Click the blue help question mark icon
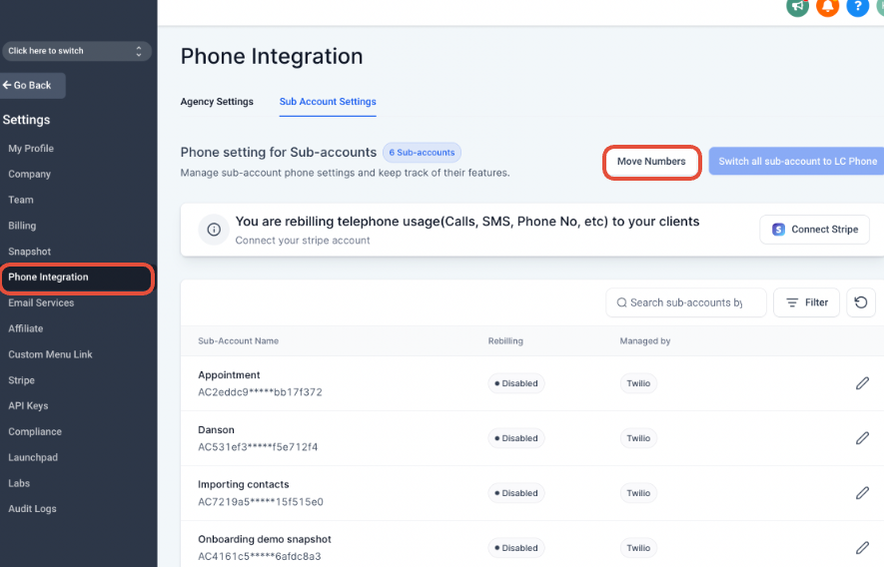This screenshot has width=884, height=567. click(857, 7)
